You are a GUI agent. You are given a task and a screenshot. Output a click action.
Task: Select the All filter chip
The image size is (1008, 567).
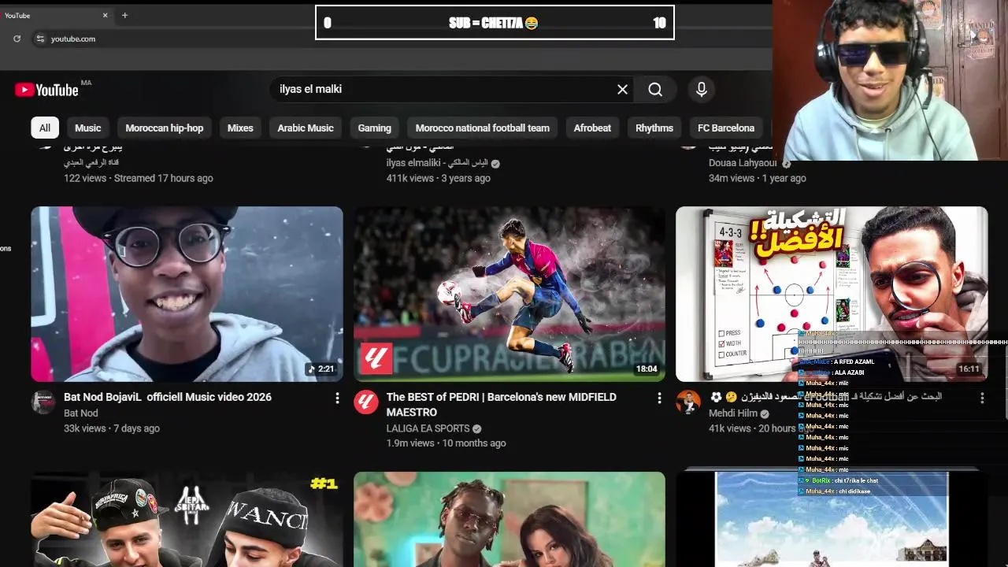(45, 128)
